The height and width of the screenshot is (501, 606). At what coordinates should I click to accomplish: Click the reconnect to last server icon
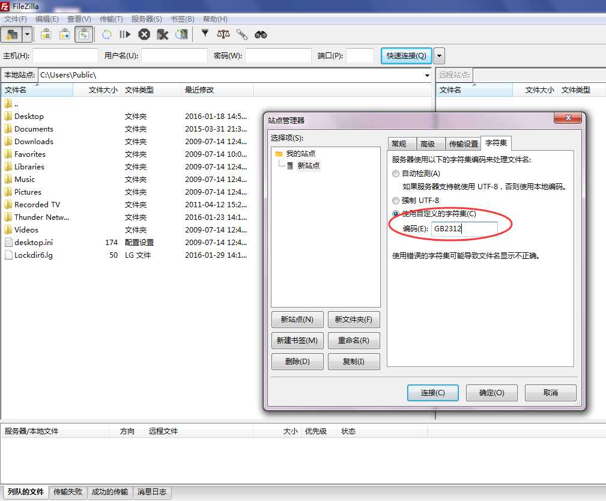181,35
